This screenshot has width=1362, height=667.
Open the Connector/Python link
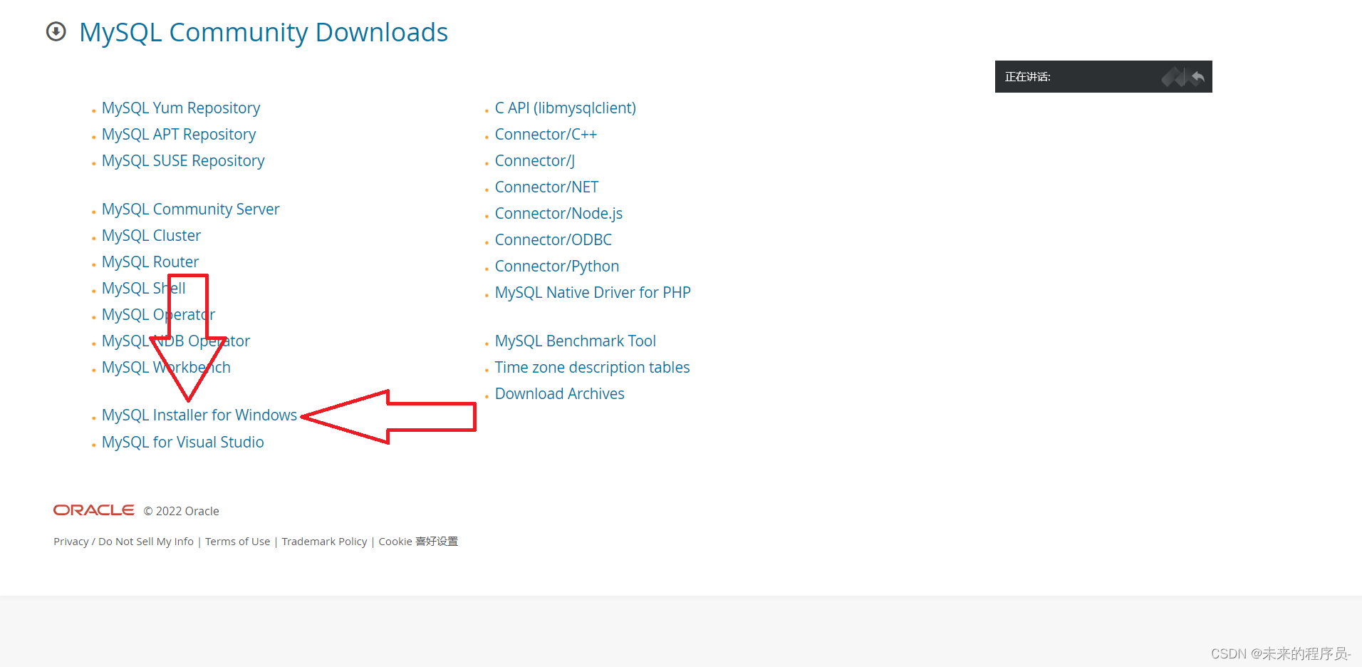point(557,266)
